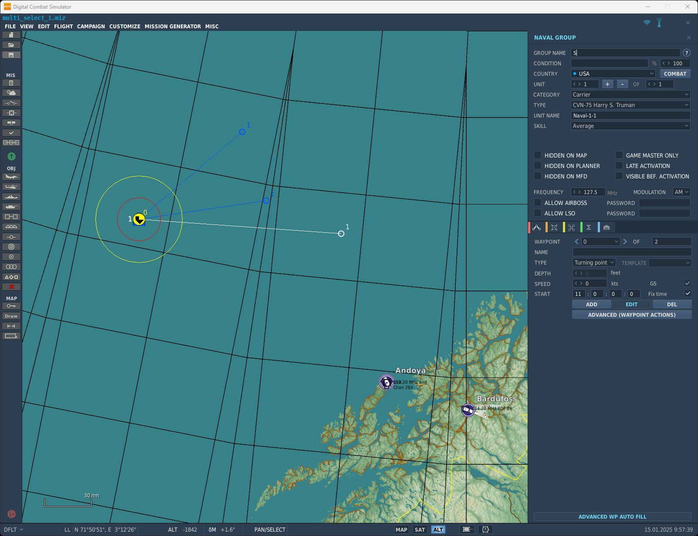Enable LATE ACTIVATION checkbox
This screenshot has height=536, width=698.
click(619, 165)
